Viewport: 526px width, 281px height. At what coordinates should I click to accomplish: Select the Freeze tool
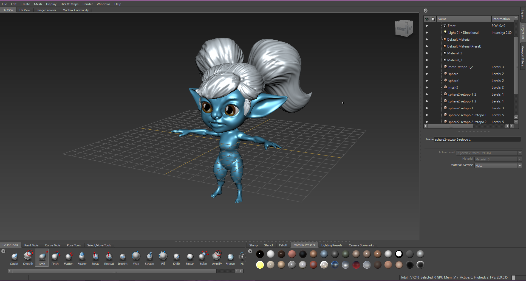(x=230, y=258)
